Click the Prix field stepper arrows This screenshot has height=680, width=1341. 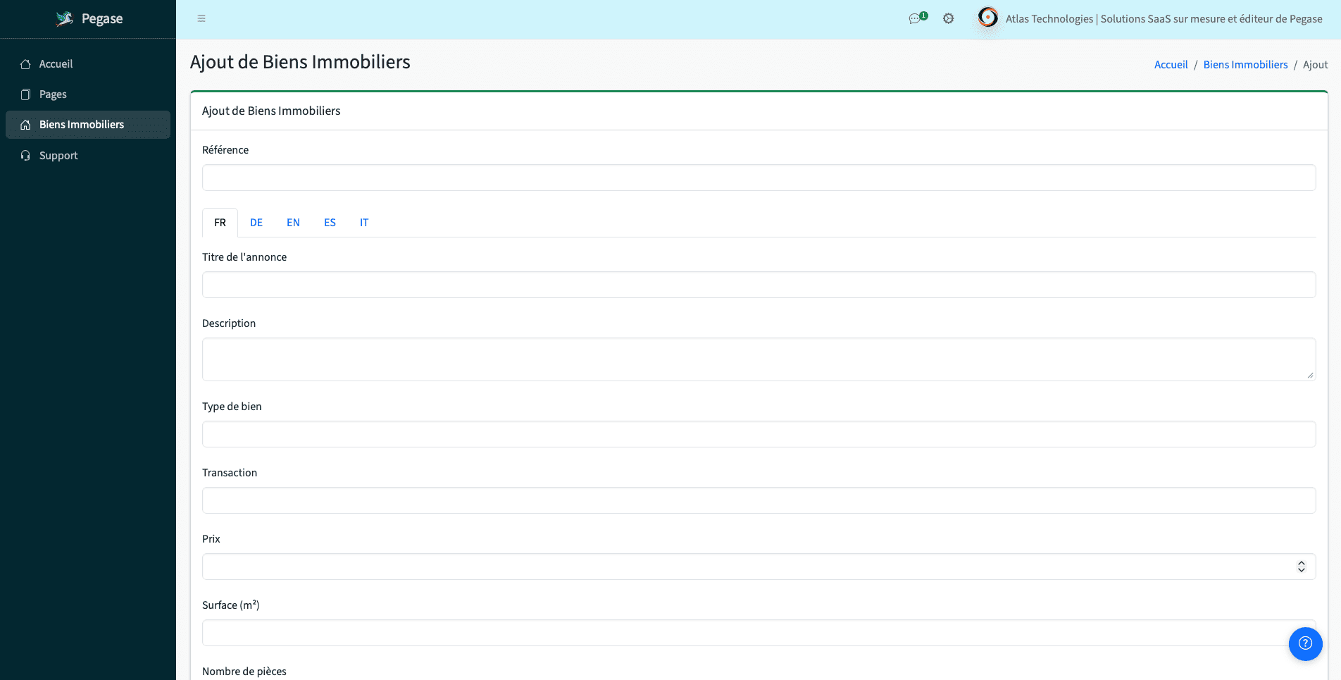click(1301, 567)
